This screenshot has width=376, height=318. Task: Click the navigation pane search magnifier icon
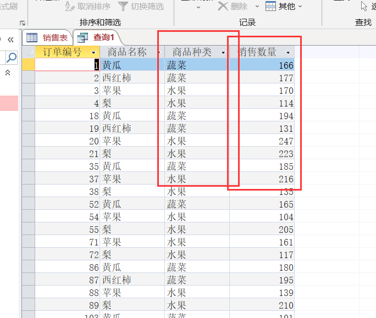pyautogui.click(x=12, y=58)
